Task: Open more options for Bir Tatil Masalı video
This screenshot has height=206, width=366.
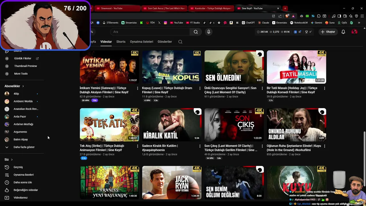Action: 325,88
